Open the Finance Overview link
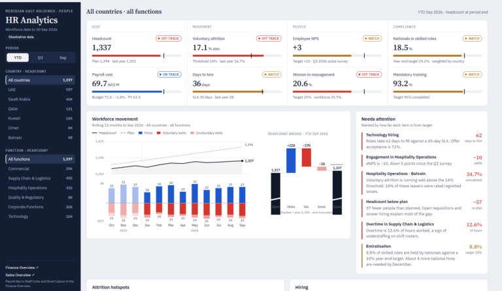 click(x=22, y=268)
